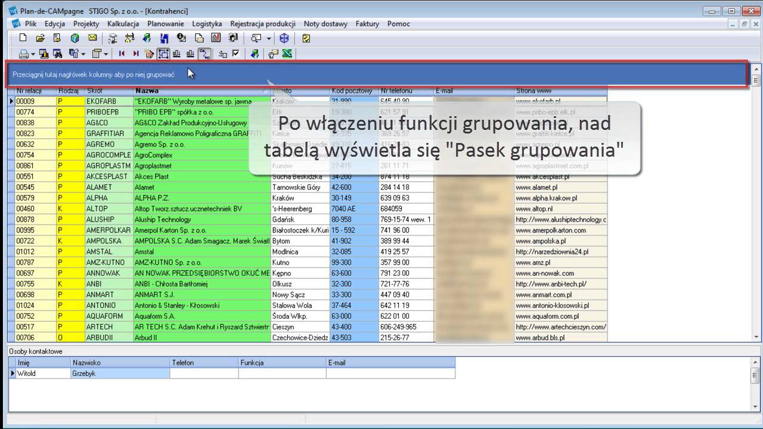Sort by the Nazwa column header
763x429 pixels.
coord(201,91)
